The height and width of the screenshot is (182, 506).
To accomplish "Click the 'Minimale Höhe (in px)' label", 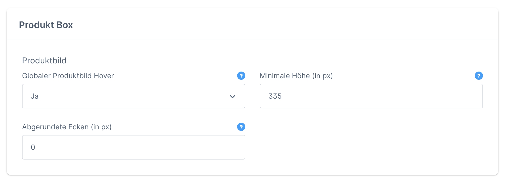I will [296, 76].
